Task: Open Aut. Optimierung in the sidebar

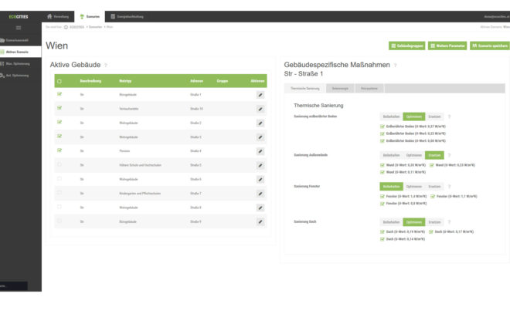Action: 21,76
